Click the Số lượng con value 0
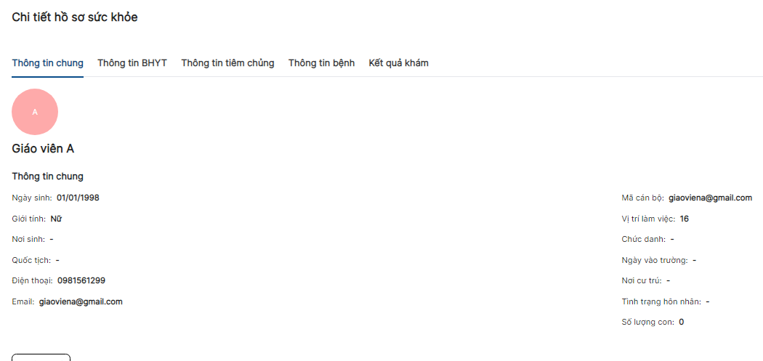The width and height of the screenshot is (763, 361). pos(682,322)
